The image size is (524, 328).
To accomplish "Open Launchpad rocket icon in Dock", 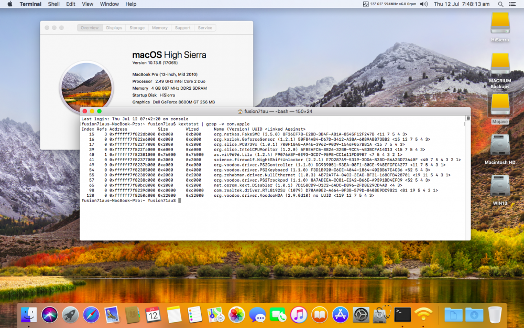I will 70,314.
